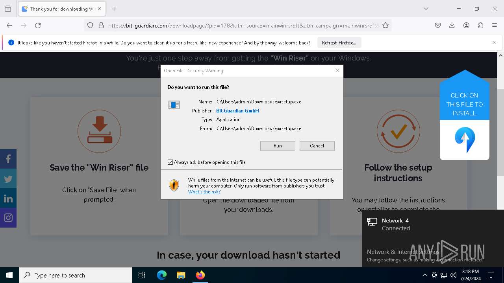Switch to Firefox on the taskbar
504x283 pixels.
click(200, 275)
